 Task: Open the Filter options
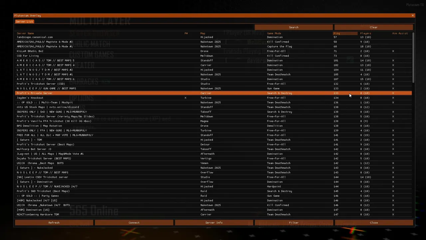294,223
